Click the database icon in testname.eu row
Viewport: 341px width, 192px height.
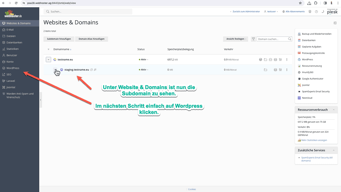point(275,60)
